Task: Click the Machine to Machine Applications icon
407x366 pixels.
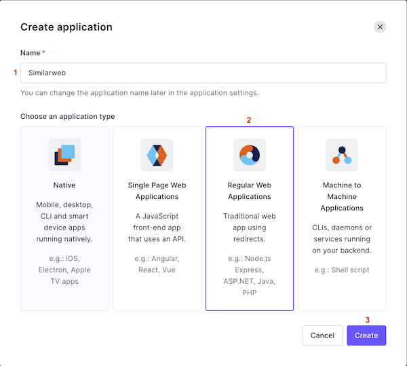Action: click(x=341, y=155)
